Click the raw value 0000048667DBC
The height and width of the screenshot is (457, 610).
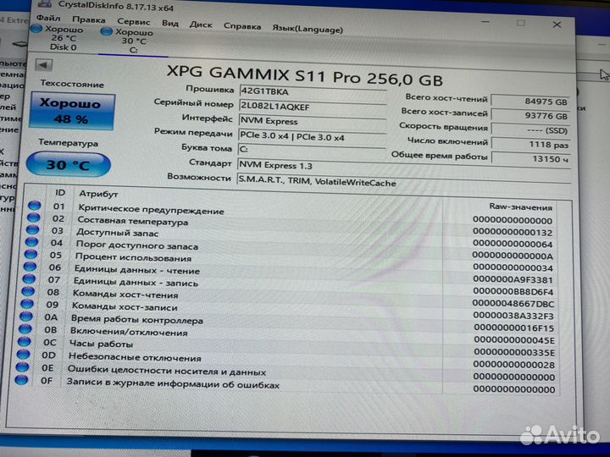[513, 304]
